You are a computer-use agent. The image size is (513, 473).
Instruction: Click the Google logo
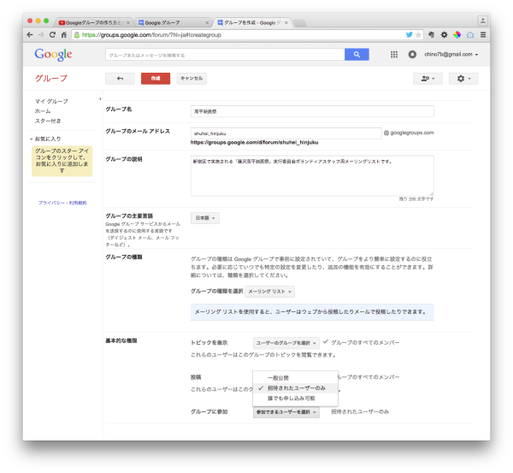[x=53, y=55]
